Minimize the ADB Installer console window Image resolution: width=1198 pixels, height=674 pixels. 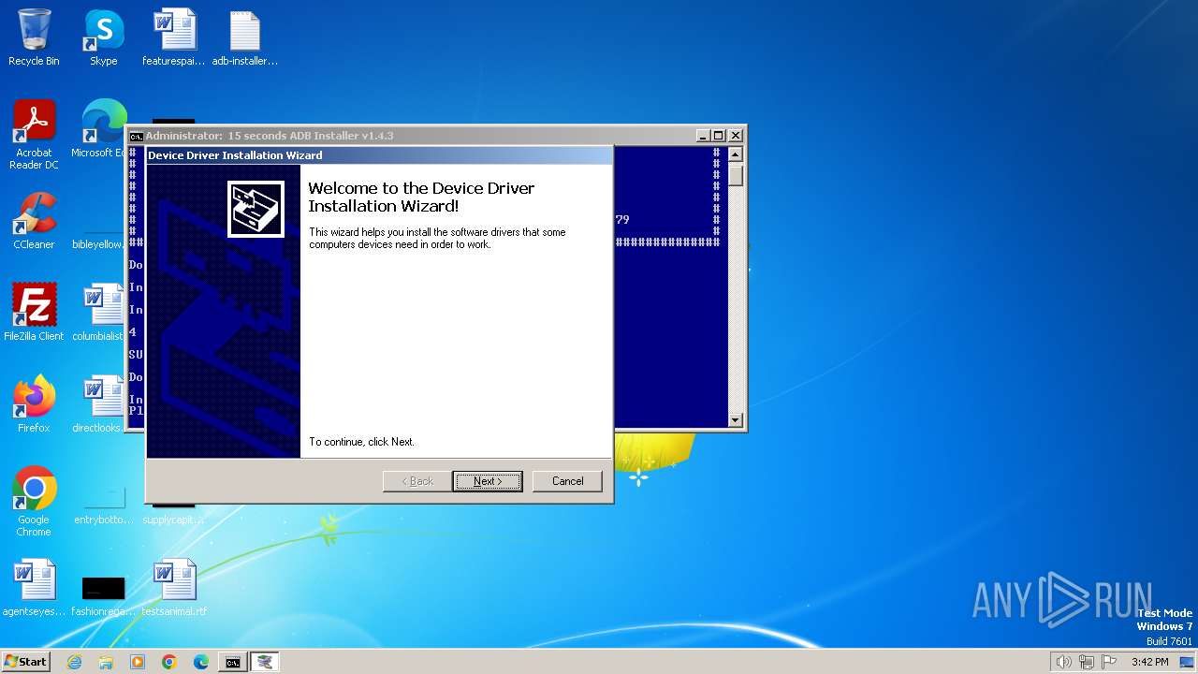[704, 136]
